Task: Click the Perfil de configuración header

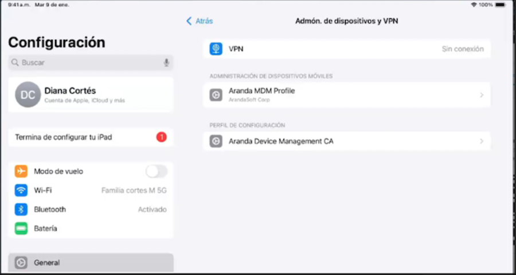Action: pos(247,125)
